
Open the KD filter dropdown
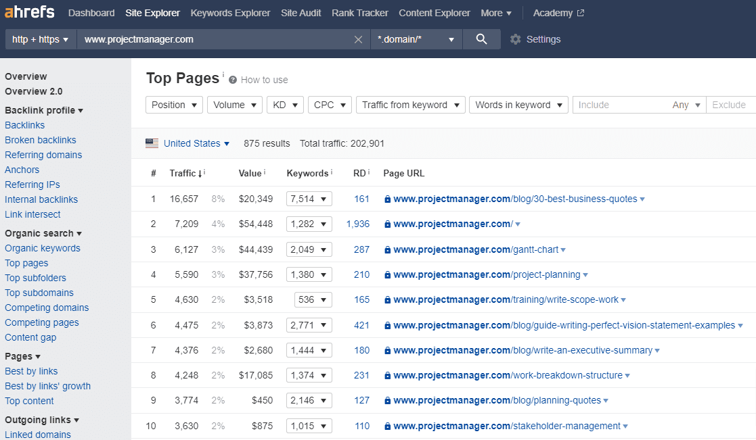285,105
